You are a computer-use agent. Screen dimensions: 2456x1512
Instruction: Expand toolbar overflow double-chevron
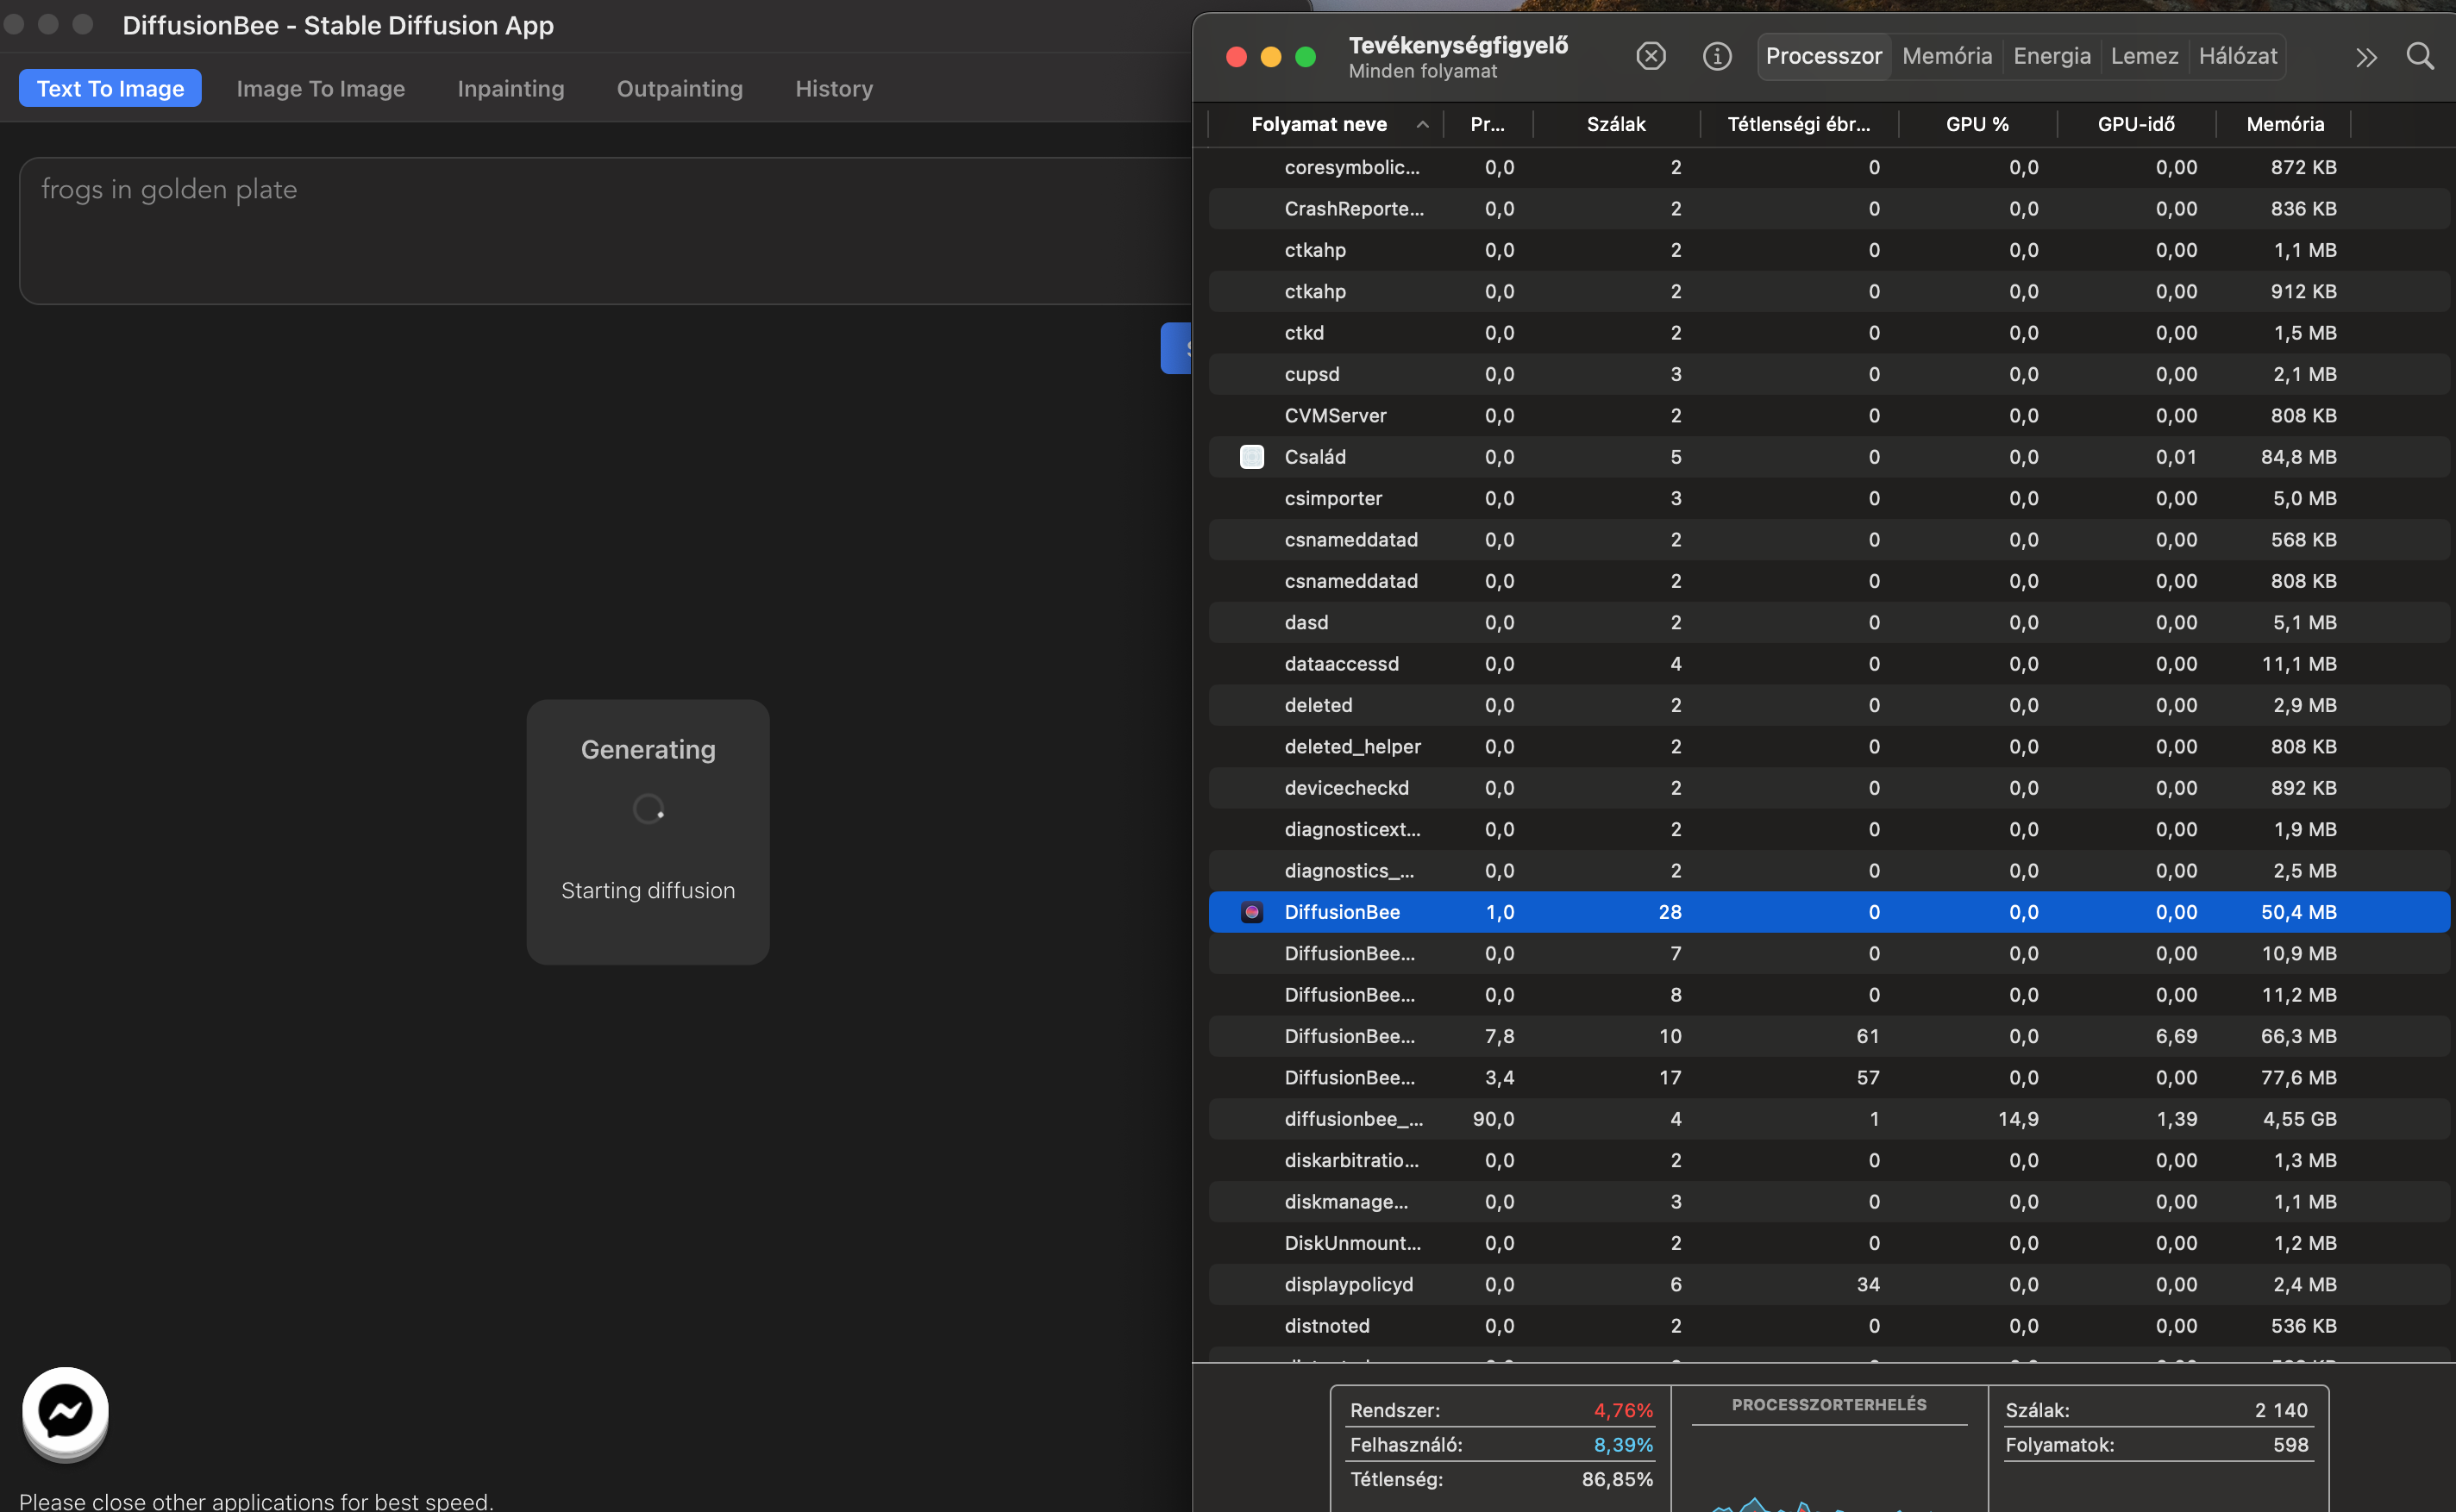2365,57
